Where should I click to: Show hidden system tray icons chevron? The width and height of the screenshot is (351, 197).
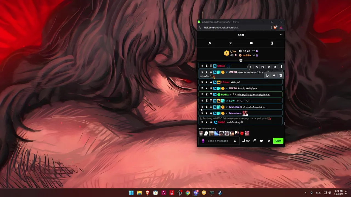click(305, 193)
